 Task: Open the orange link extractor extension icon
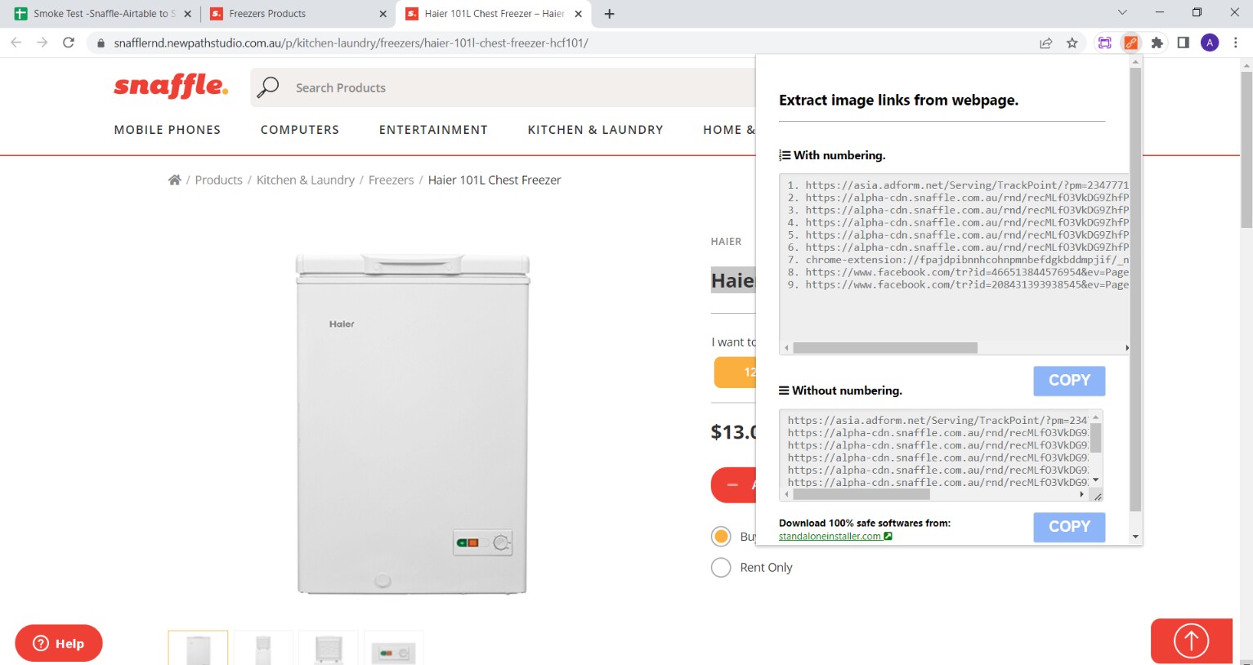pyautogui.click(x=1131, y=42)
